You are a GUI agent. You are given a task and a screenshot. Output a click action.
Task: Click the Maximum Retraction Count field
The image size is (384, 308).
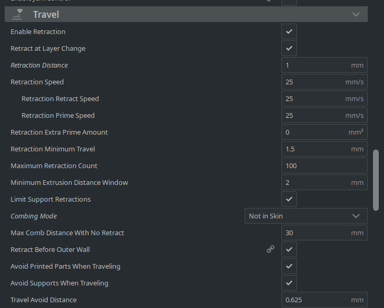(x=324, y=166)
